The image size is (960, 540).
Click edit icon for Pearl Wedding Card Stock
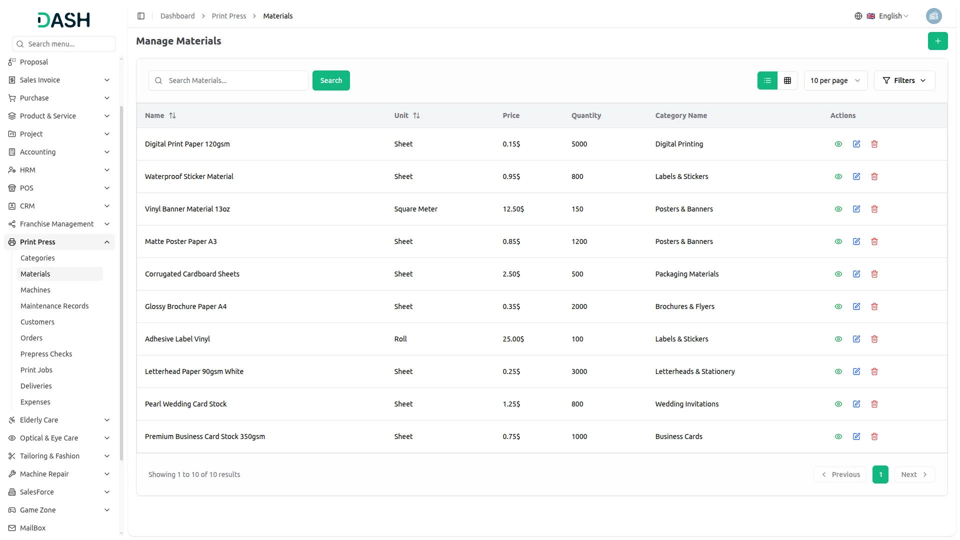(856, 404)
